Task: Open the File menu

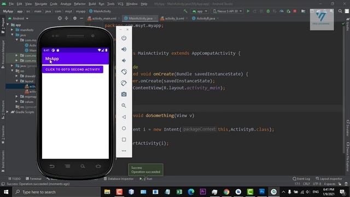Action: [x=11, y=4]
